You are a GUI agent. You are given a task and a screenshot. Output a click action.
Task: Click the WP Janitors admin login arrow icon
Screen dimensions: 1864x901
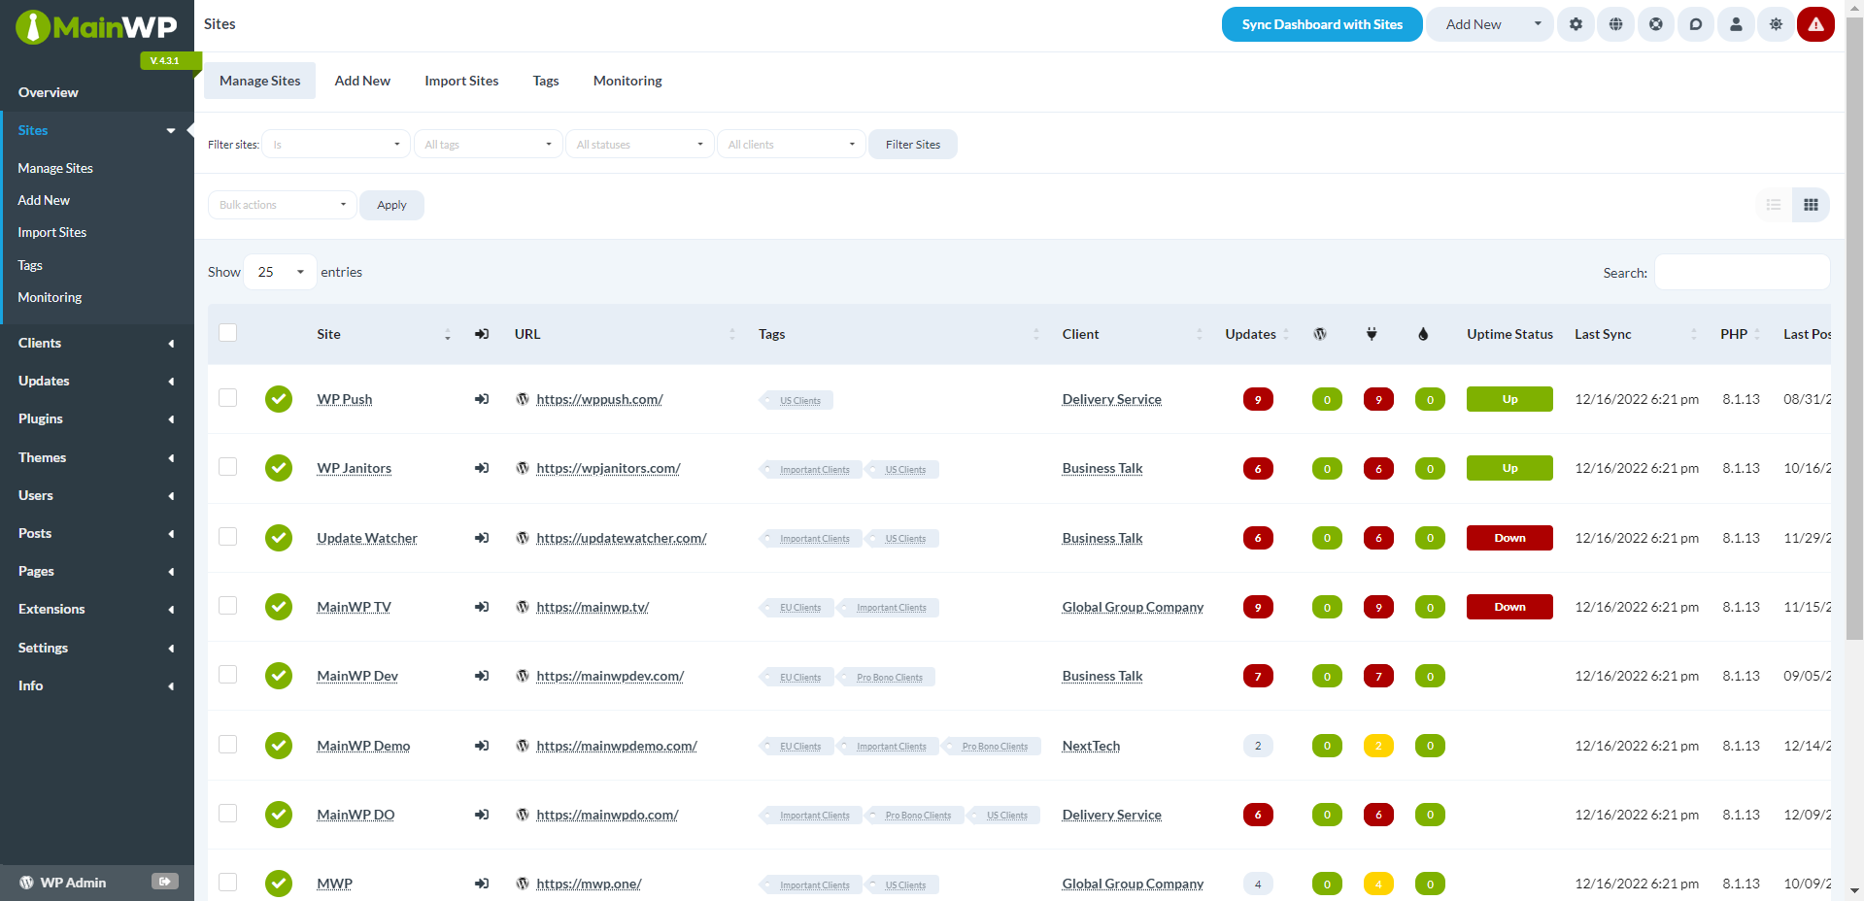(482, 468)
